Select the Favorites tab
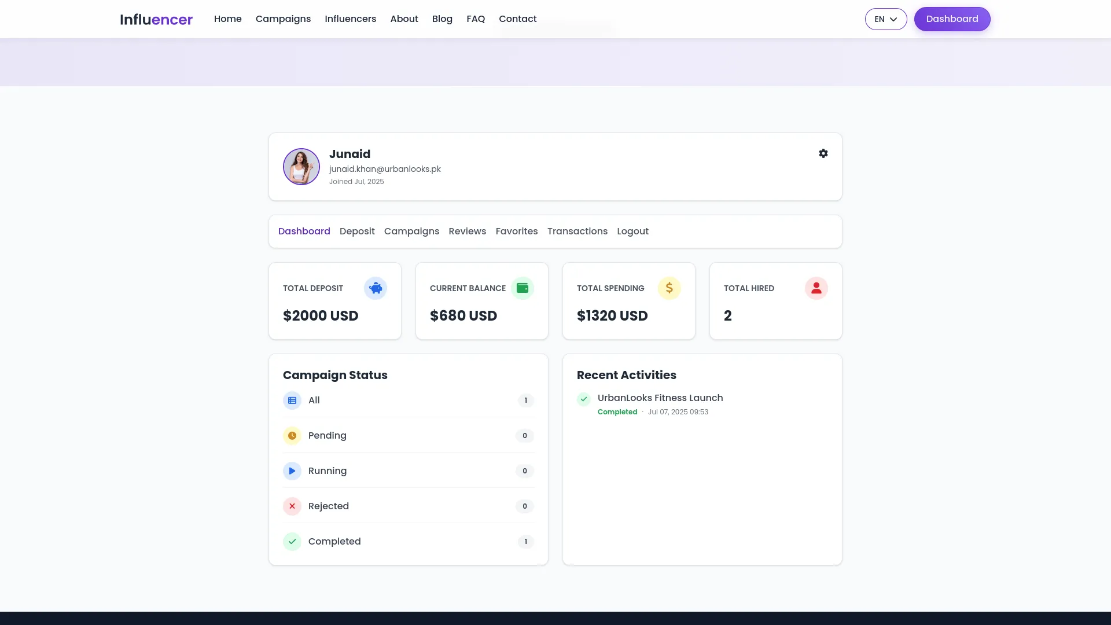This screenshot has width=1111, height=625. click(x=516, y=231)
